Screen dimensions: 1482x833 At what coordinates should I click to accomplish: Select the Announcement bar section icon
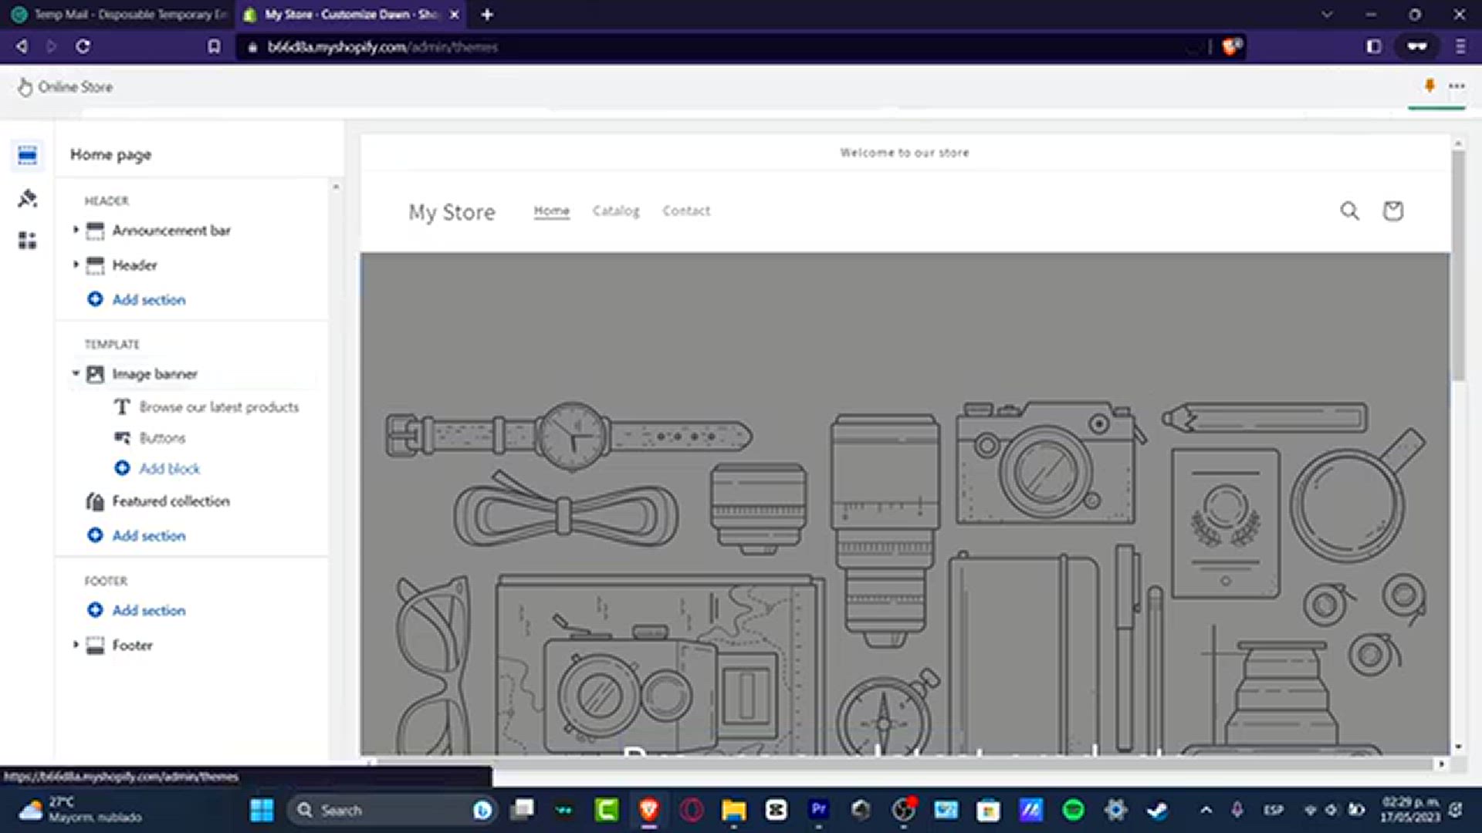point(95,231)
